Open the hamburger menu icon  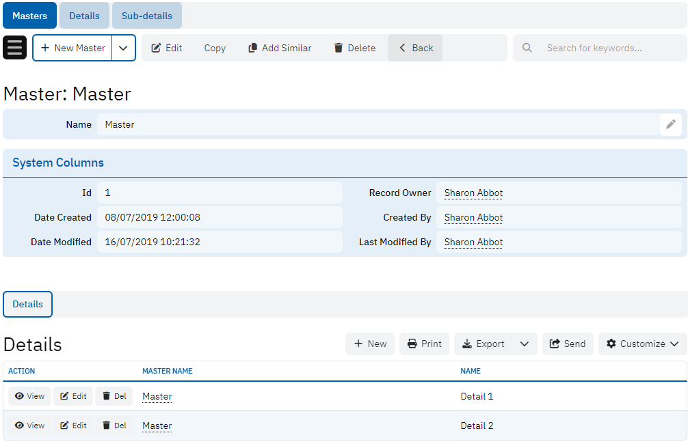[x=15, y=48]
